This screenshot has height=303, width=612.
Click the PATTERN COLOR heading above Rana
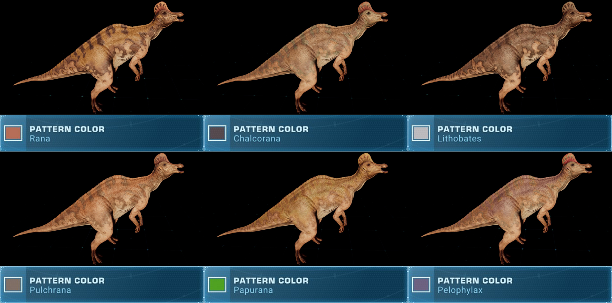coord(67,129)
